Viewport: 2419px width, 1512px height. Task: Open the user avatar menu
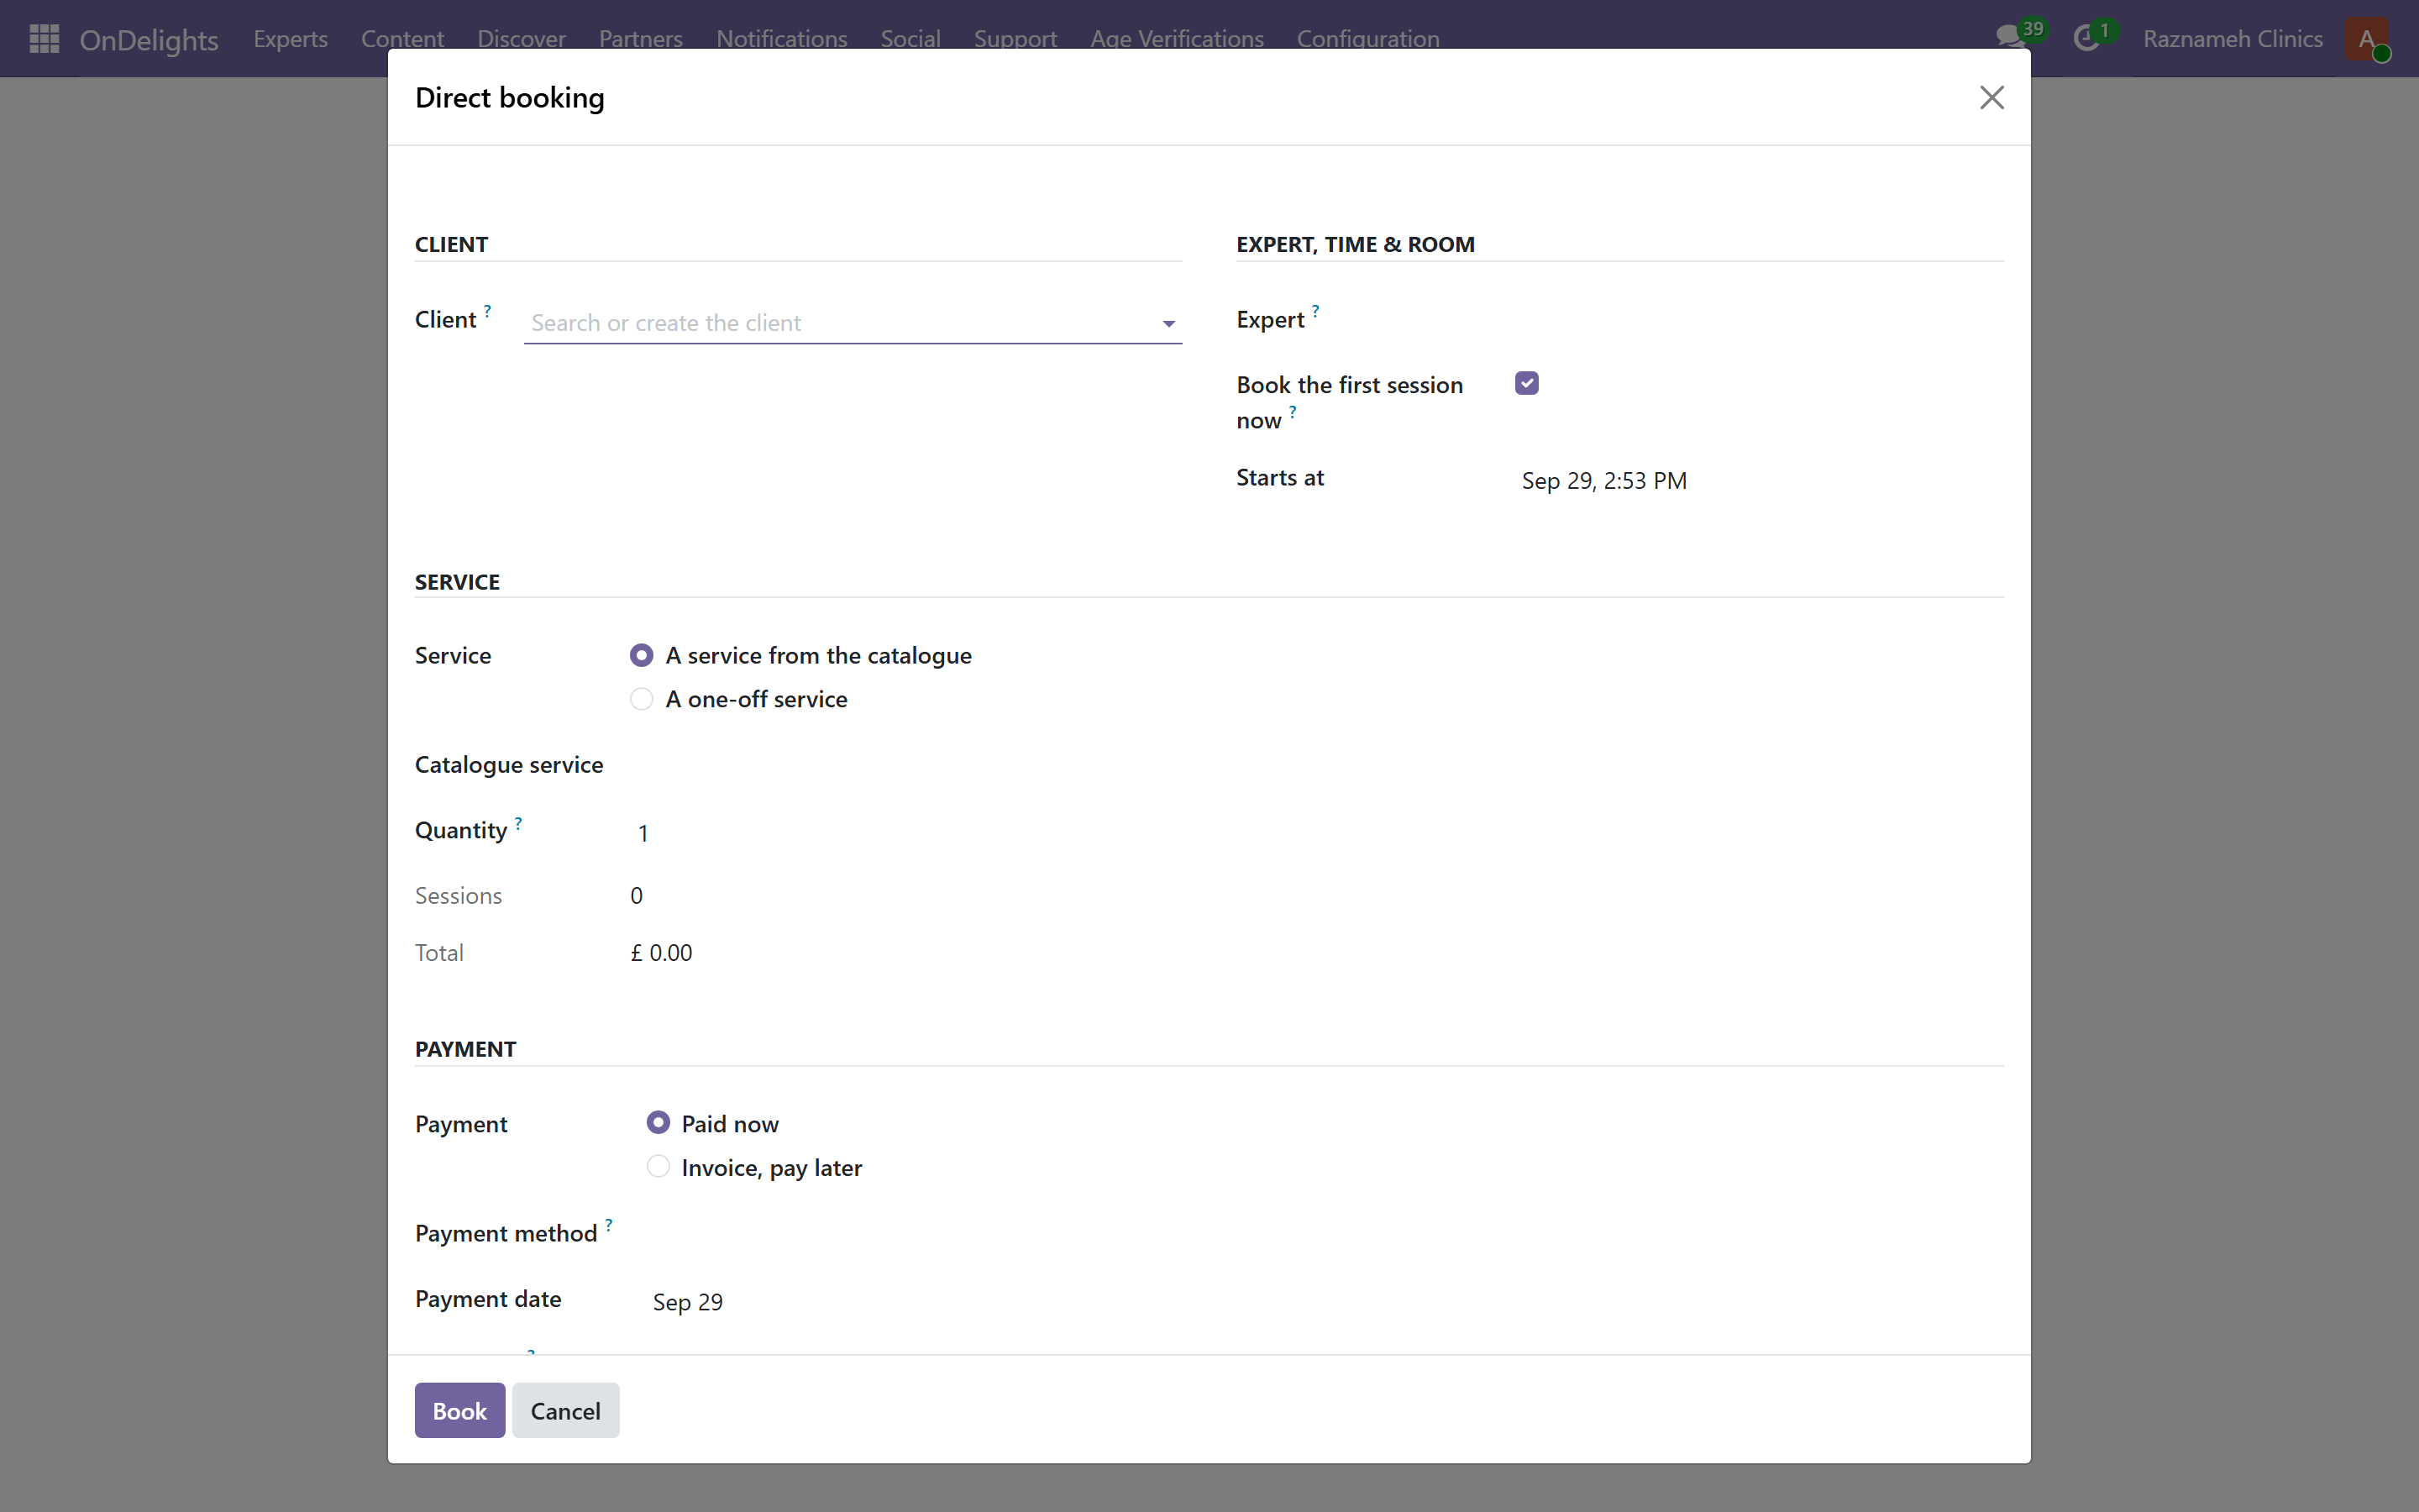(2367, 39)
